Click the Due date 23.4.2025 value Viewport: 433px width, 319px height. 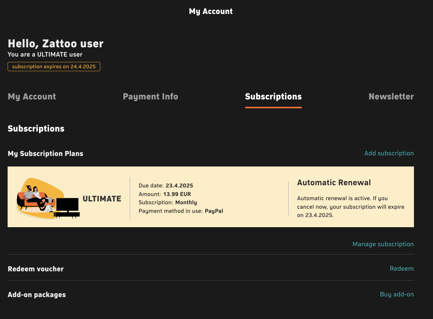coord(179,186)
